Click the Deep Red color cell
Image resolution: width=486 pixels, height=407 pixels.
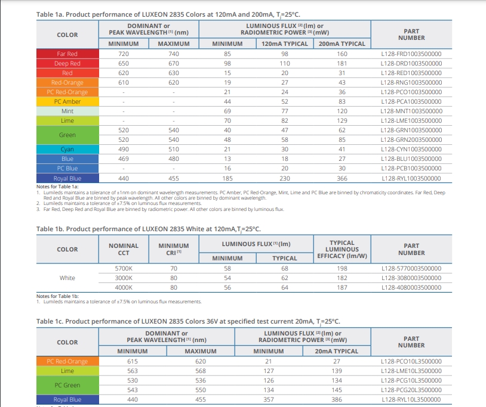pyautogui.click(x=67, y=63)
